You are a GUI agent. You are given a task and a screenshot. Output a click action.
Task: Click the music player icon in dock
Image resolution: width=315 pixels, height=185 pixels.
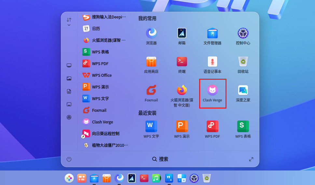[157, 178]
